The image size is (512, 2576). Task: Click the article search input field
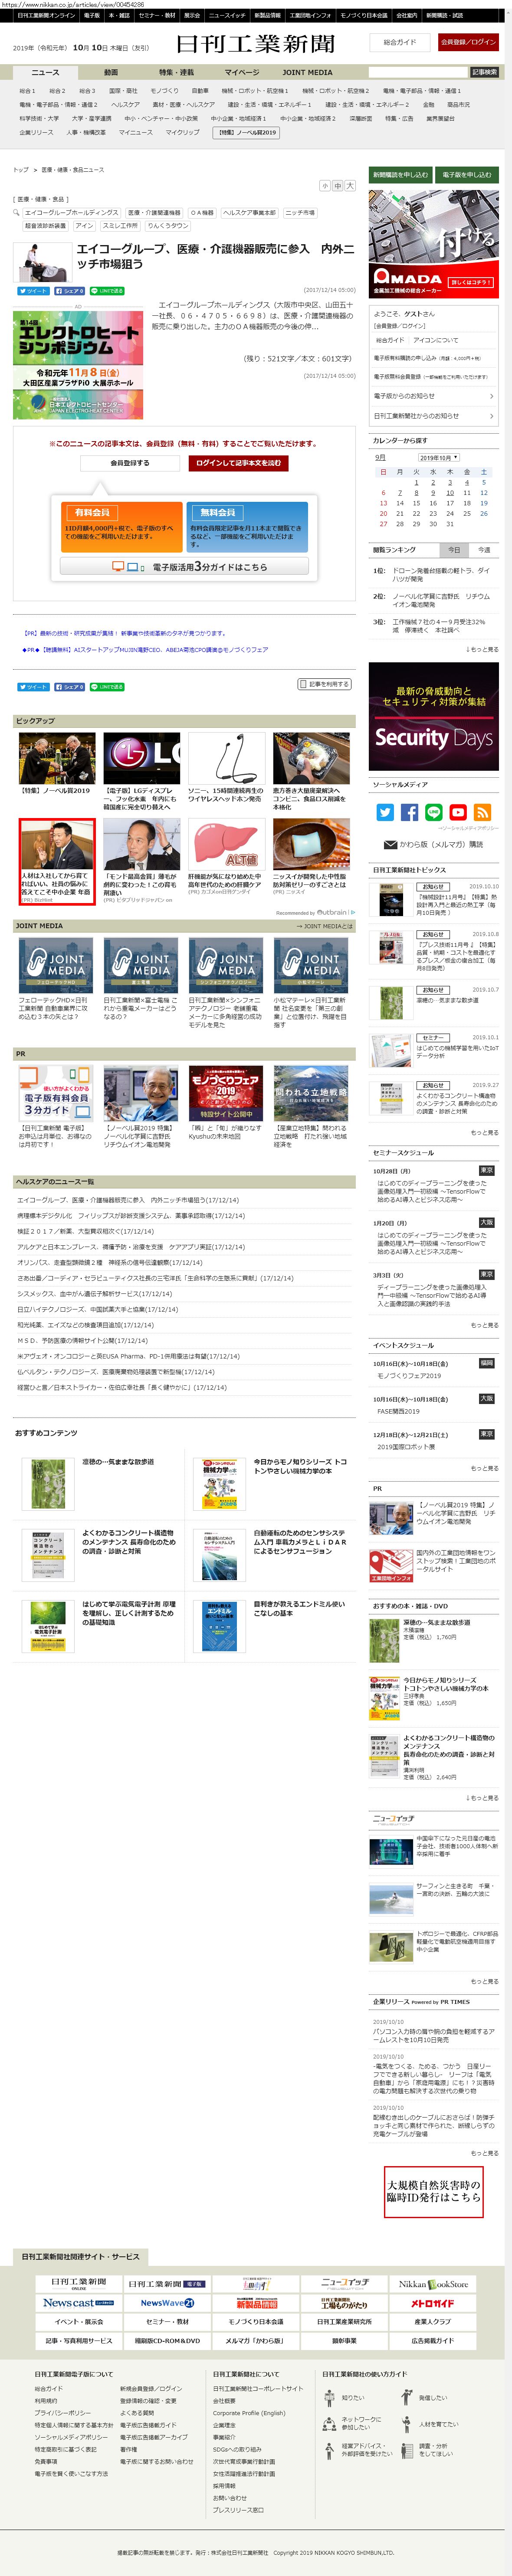pyautogui.click(x=417, y=73)
